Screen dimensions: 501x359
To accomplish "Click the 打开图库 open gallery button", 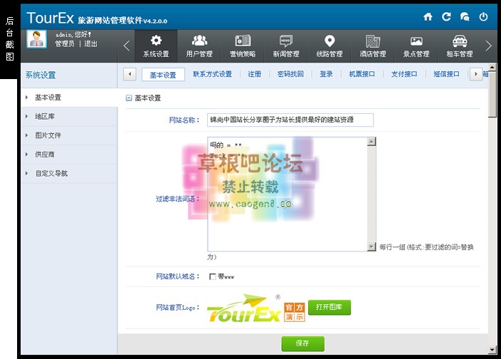I will click(x=329, y=308).
